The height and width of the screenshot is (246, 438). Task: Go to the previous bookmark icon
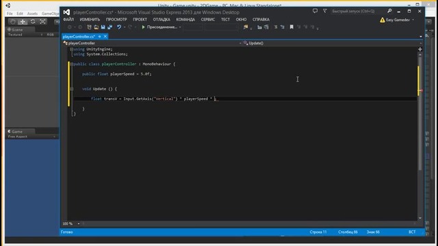tap(298, 27)
